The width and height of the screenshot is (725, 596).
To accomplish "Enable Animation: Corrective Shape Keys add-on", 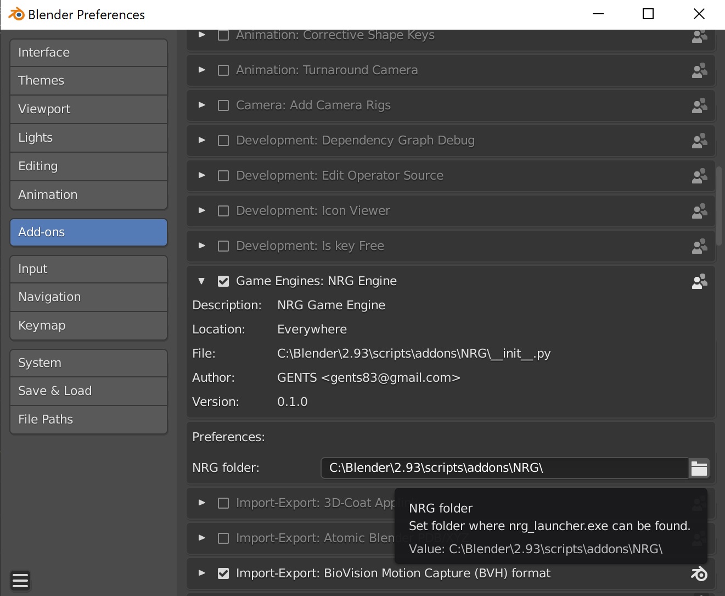I will click(x=223, y=35).
